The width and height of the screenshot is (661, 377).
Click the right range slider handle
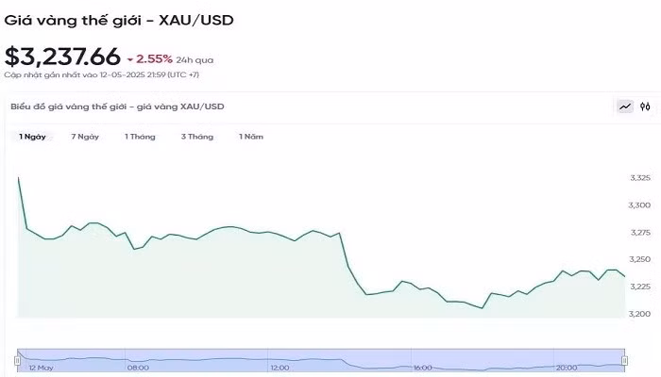click(x=624, y=359)
